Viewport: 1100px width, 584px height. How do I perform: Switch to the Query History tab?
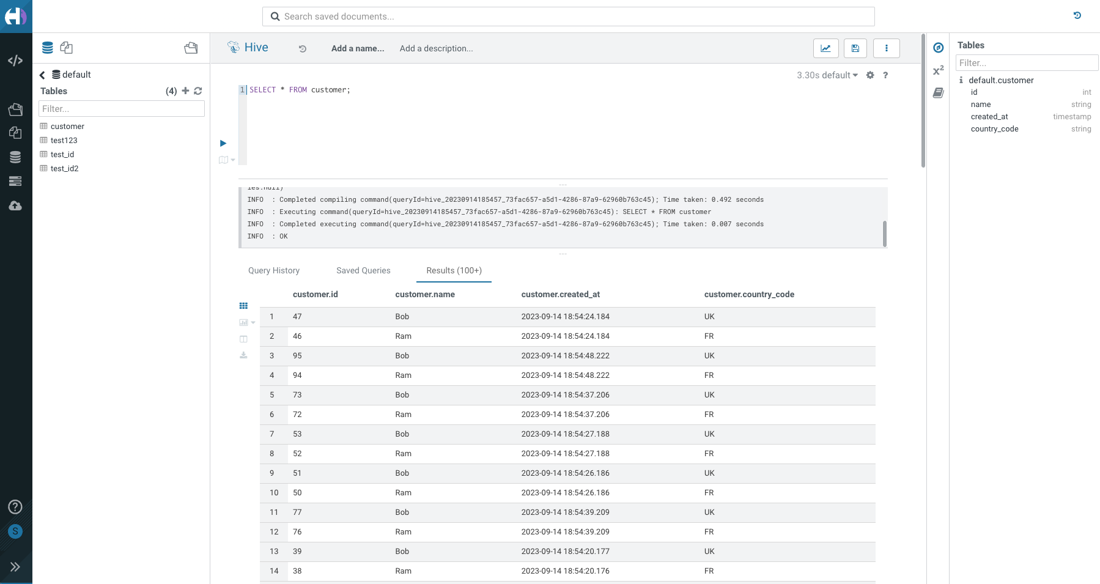pyautogui.click(x=274, y=270)
